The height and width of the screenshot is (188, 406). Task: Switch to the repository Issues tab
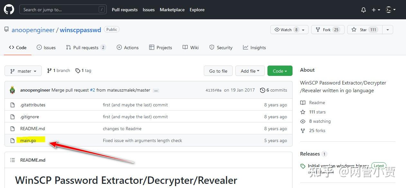pyautogui.click(x=46, y=48)
